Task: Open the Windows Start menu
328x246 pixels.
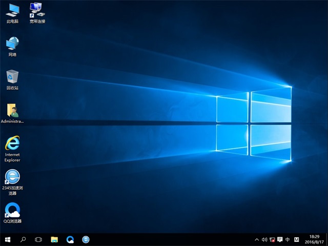Action: click(x=8, y=239)
